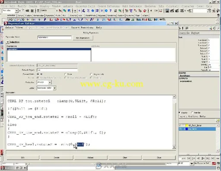This screenshot has width=221, height=171.
Task: Click the render current frame icon
Action: point(172,11)
